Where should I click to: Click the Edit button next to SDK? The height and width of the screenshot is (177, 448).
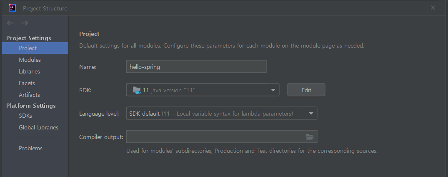(306, 90)
